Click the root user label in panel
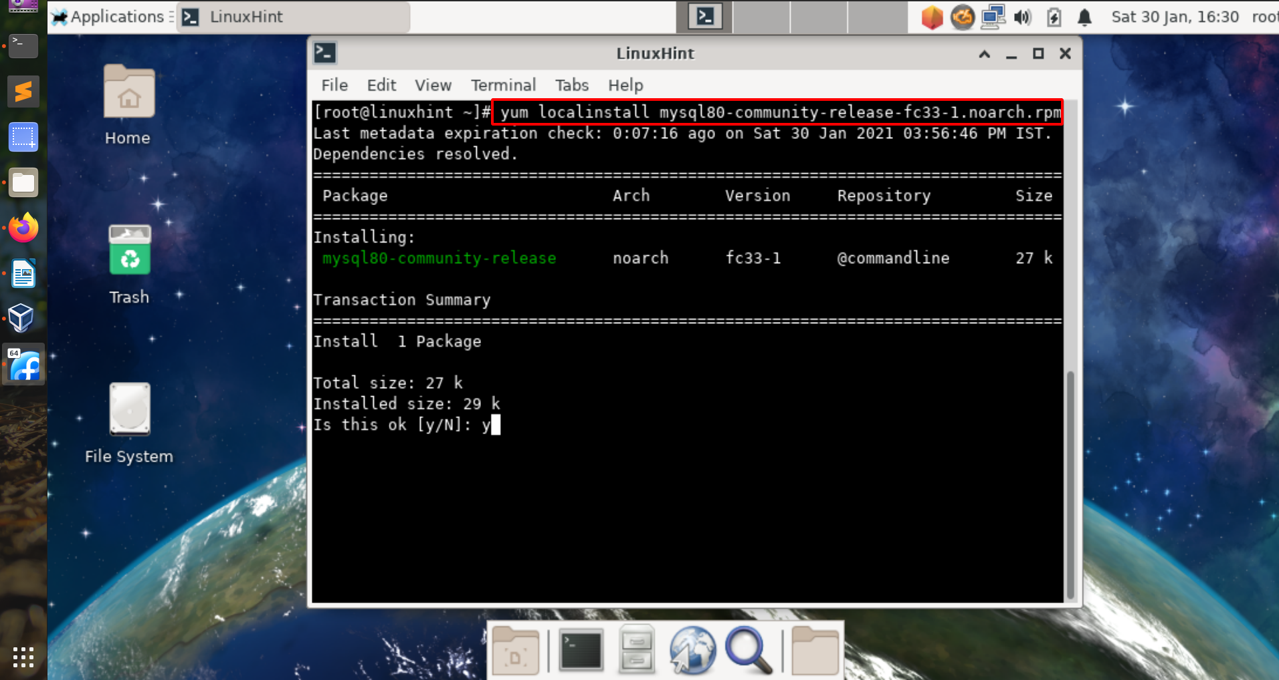 tap(1265, 17)
